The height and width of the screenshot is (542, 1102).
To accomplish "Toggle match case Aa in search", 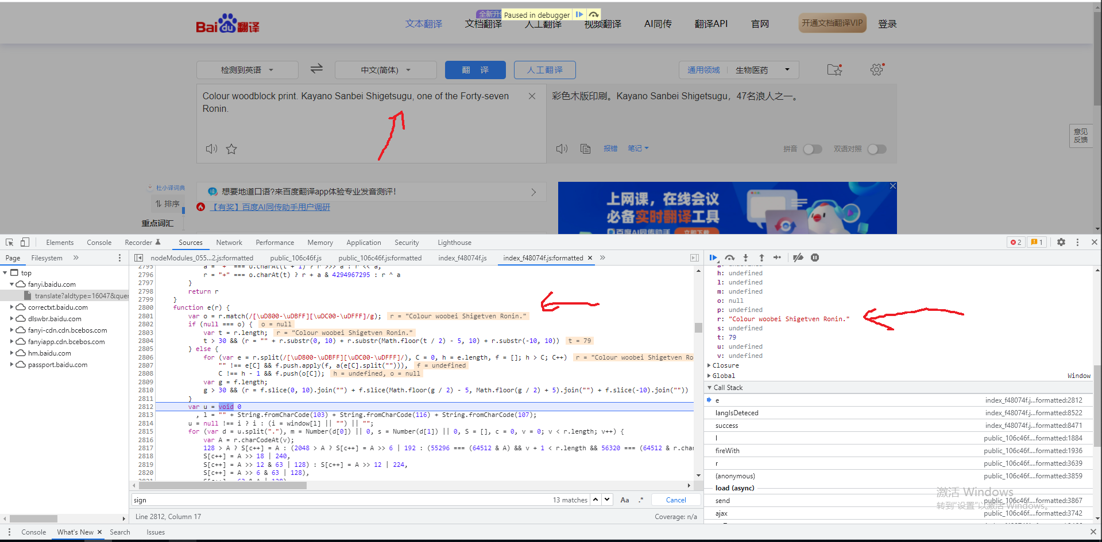I will pos(625,500).
